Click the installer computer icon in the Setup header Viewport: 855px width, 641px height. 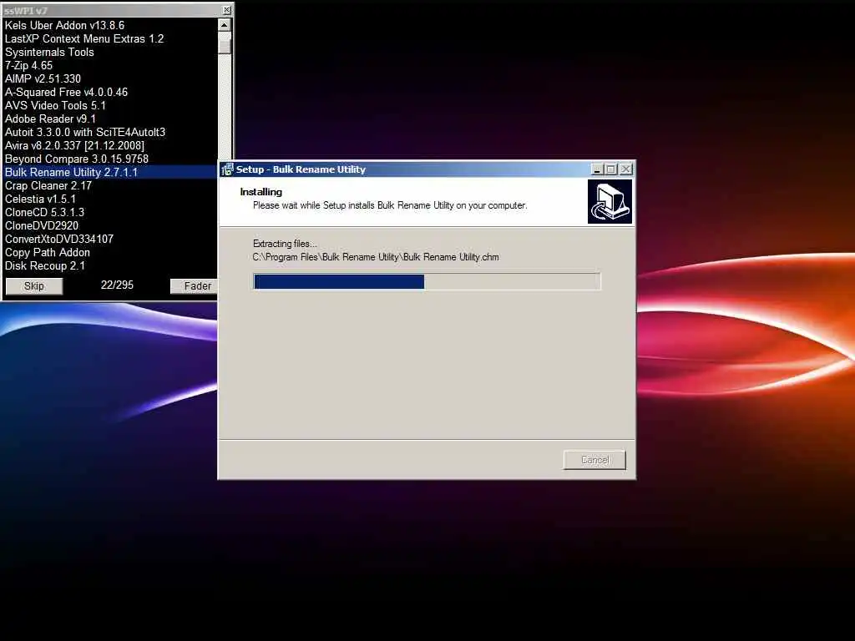610,202
